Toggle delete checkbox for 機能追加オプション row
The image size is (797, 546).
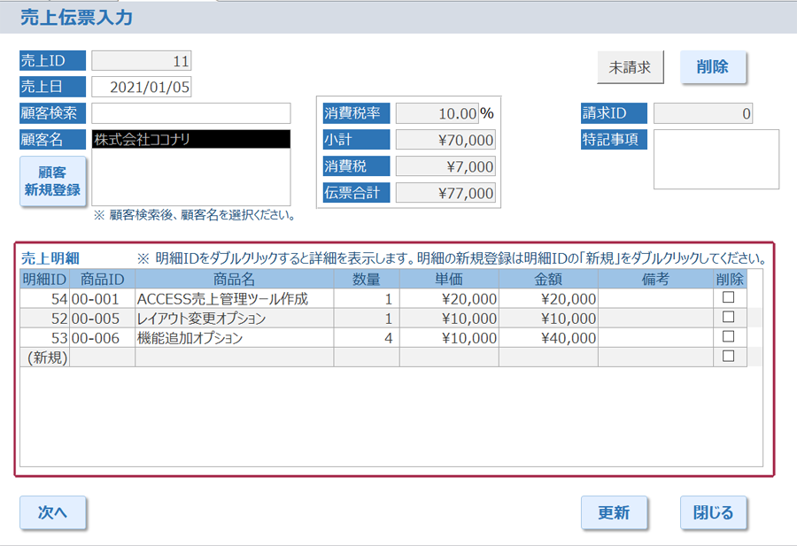click(729, 337)
